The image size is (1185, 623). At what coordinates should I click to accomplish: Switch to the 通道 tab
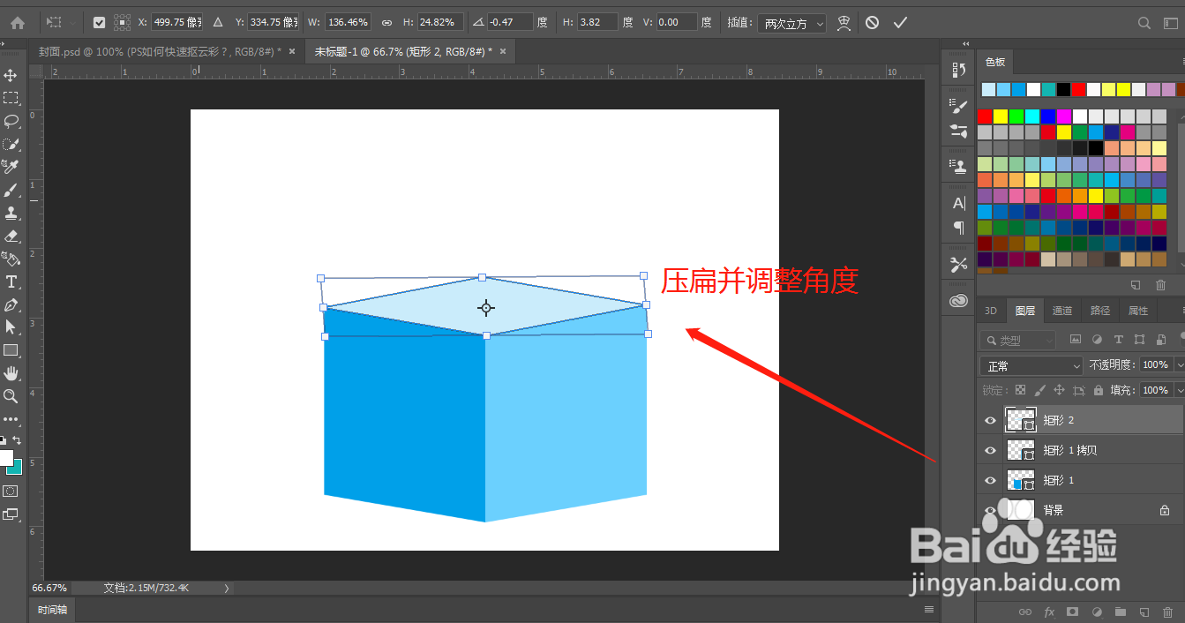pos(1062,311)
